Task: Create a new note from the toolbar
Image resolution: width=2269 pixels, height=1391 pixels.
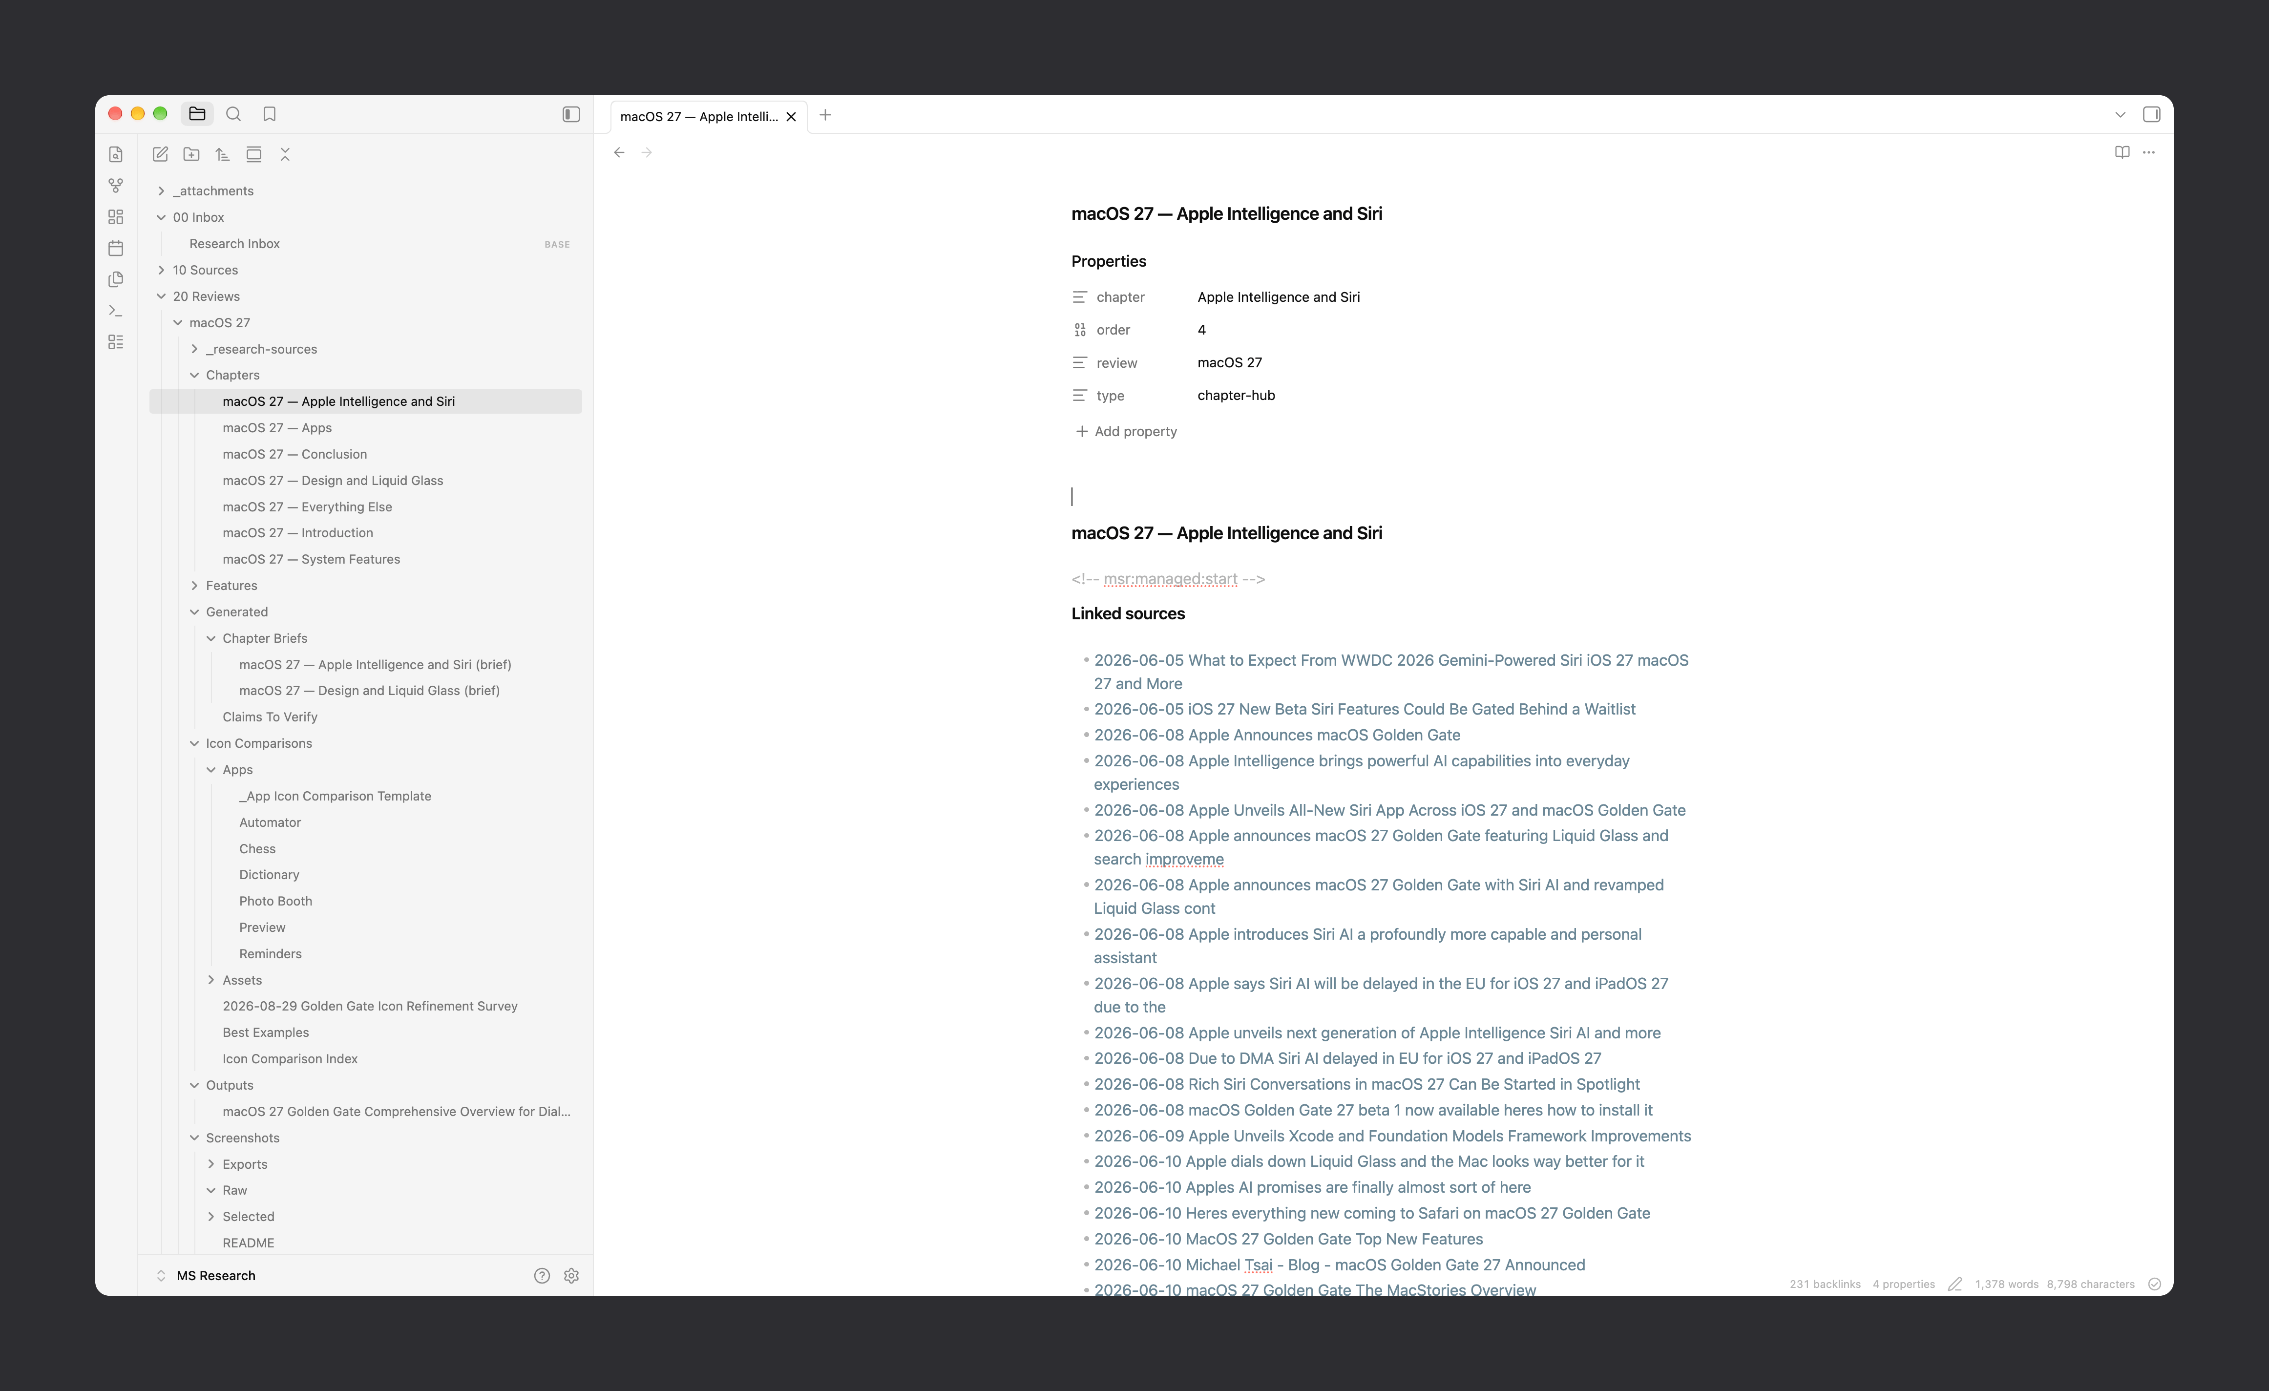Action: pos(160,154)
